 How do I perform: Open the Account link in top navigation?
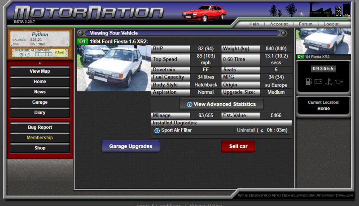point(279,24)
